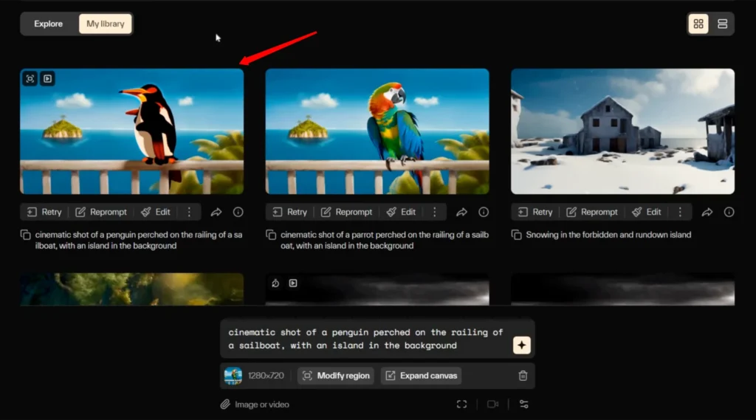
Task: Open more options for snowy island image
Action: [680, 212]
